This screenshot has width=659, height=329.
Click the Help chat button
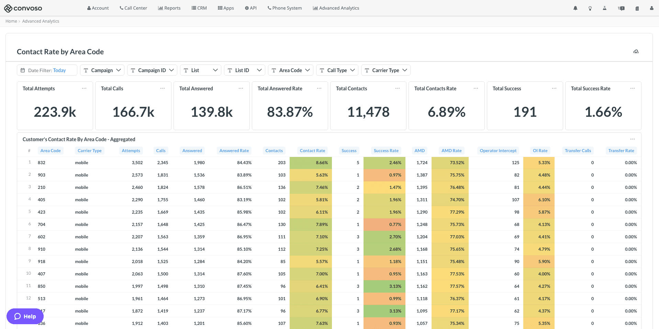pos(25,316)
